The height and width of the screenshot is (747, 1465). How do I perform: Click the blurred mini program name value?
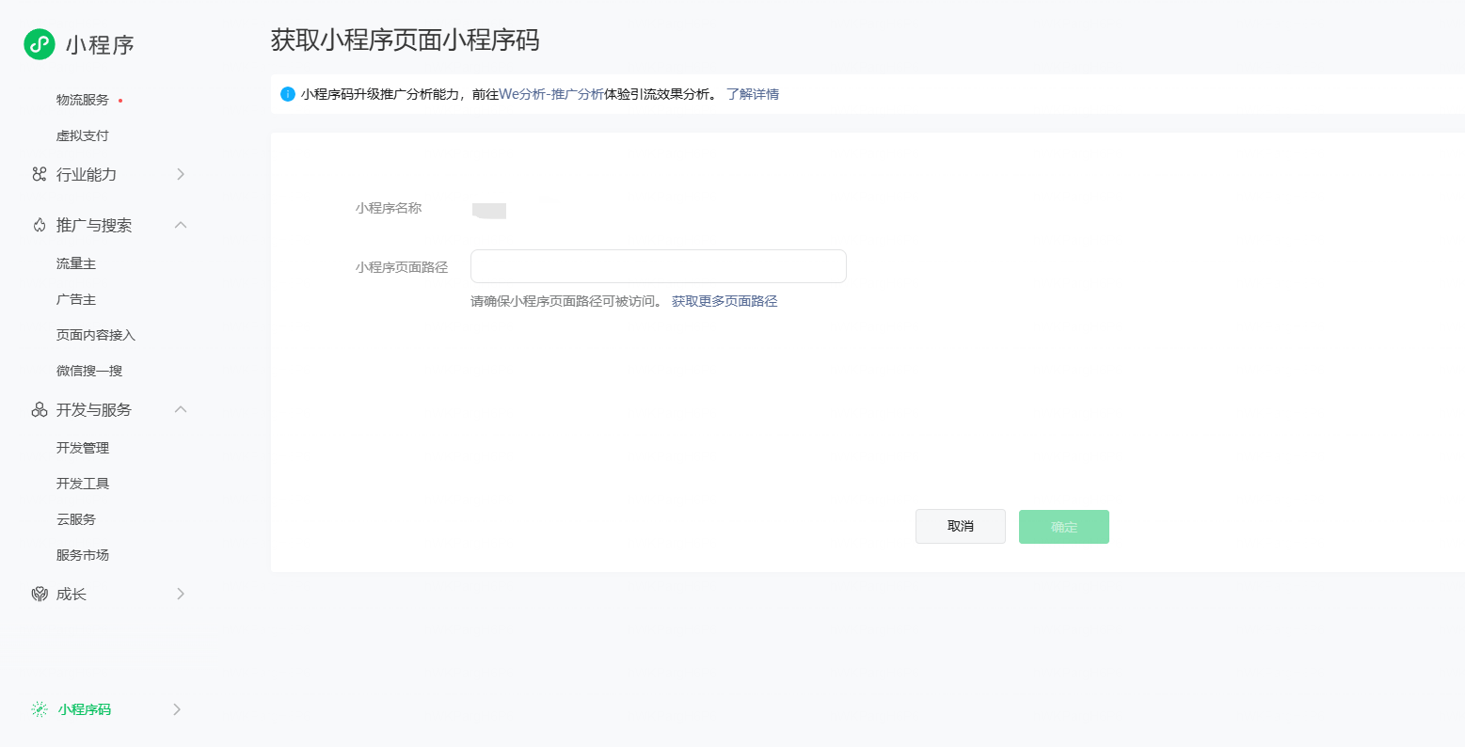(x=489, y=210)
